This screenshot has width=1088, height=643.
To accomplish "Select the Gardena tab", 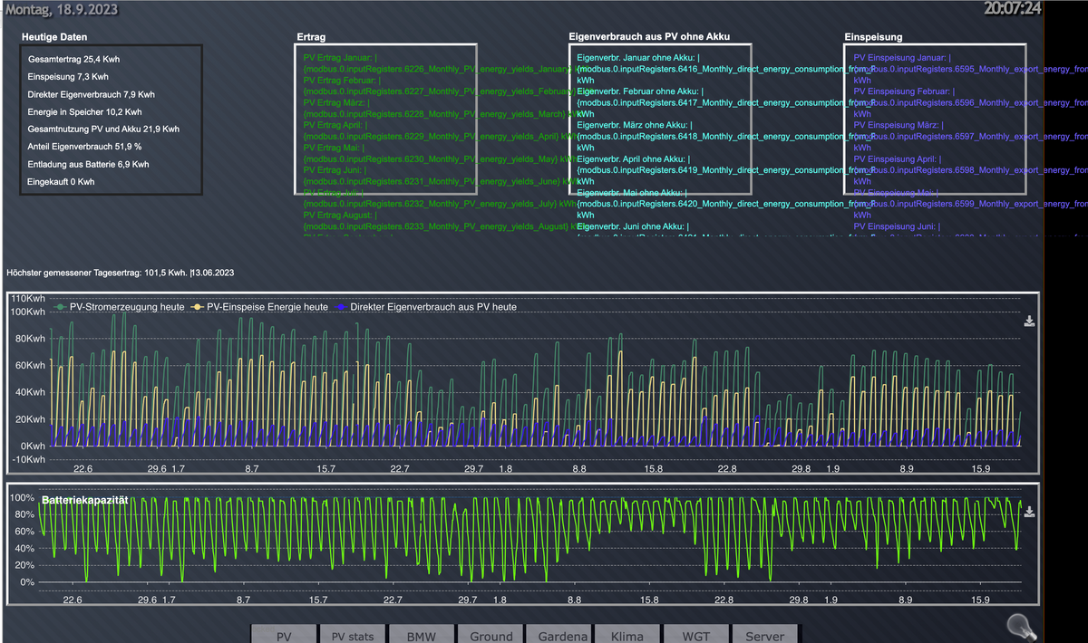I will (559, 635).
